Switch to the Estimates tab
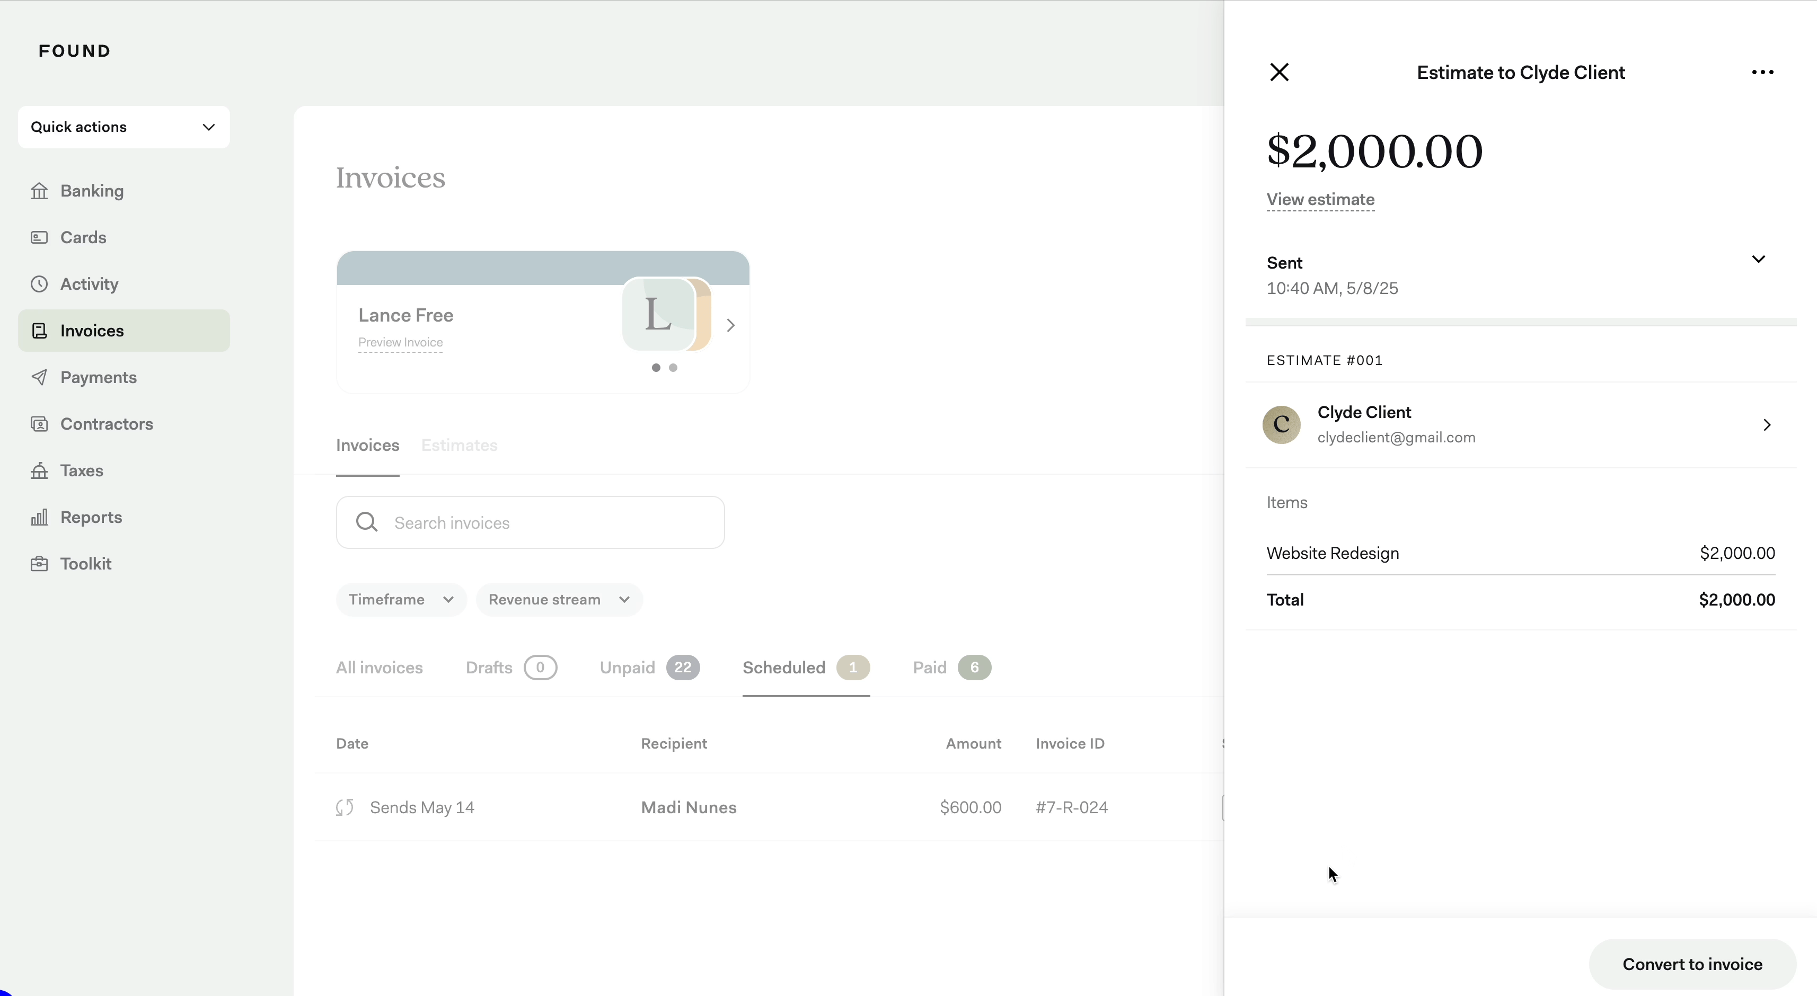The width and height of the screenshot is (1817, 996). click(459, 446)
